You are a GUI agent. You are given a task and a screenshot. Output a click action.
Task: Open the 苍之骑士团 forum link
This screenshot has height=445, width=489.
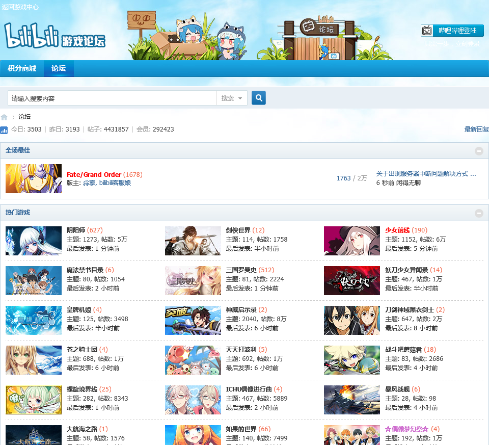click(x=82, y=349)
